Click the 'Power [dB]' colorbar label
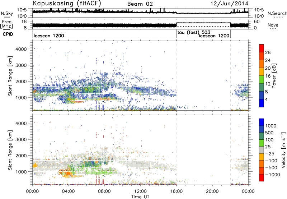287x199 pixels. coord(274,76)
